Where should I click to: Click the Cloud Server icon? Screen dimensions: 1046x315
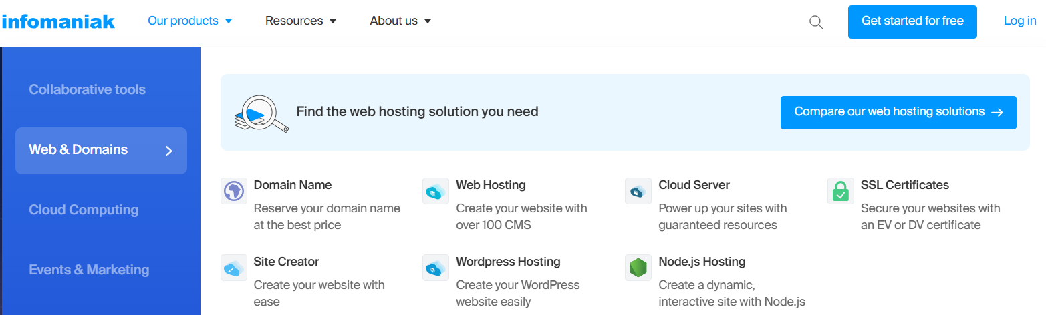pos(638,191)
